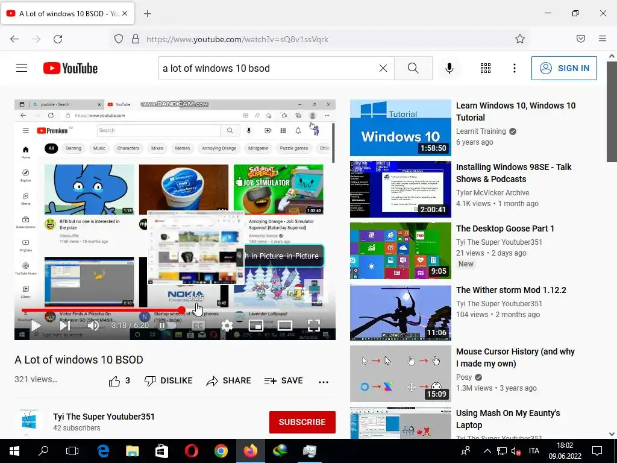Open the muted volume tray icon

pos(516,451)
